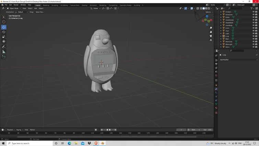Open the Render menu
Viewport: 259px width, 146px height.
16,5
